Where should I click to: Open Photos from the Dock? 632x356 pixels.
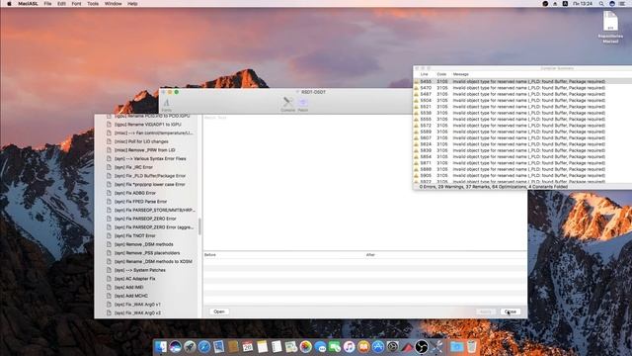306,347
